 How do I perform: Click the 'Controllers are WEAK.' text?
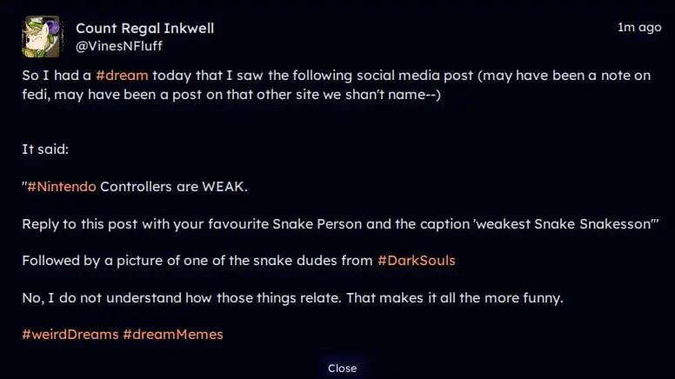[x=174, y=187]
